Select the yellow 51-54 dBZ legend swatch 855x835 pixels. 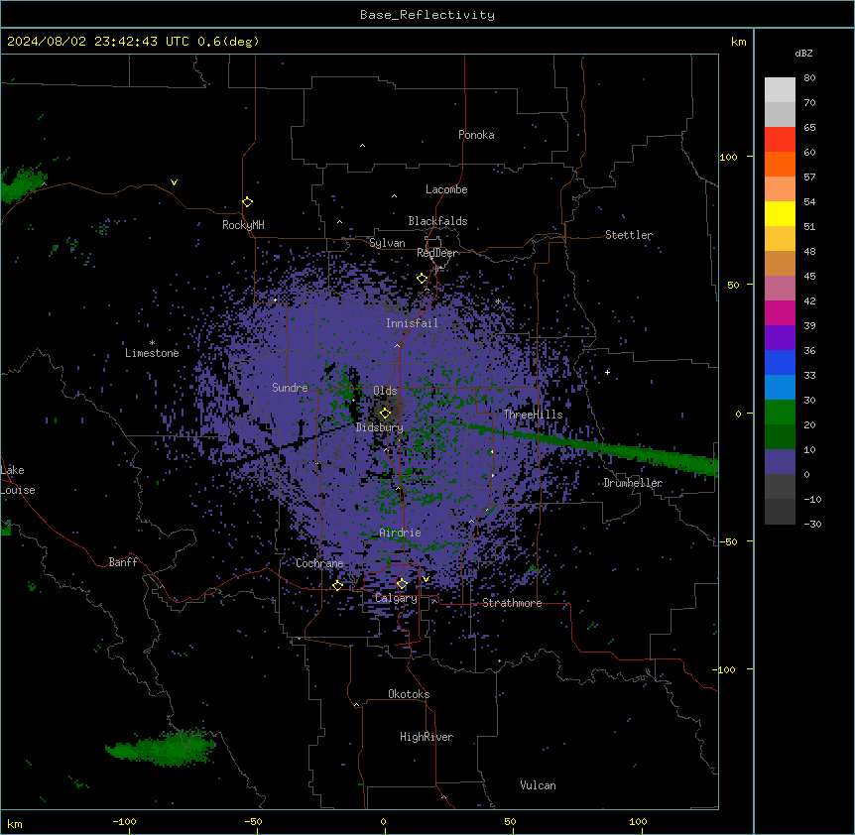pos(780,213)
